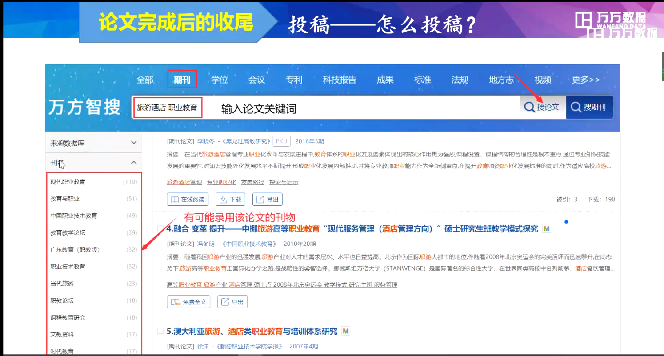Viewport: 664px width, 356px height.
Task: Switch to the 法规 tab
Action: tap(460, 80)
